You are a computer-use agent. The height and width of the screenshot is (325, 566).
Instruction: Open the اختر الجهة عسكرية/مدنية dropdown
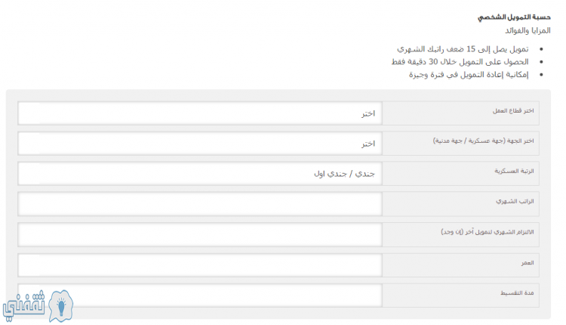click(200, 144)
